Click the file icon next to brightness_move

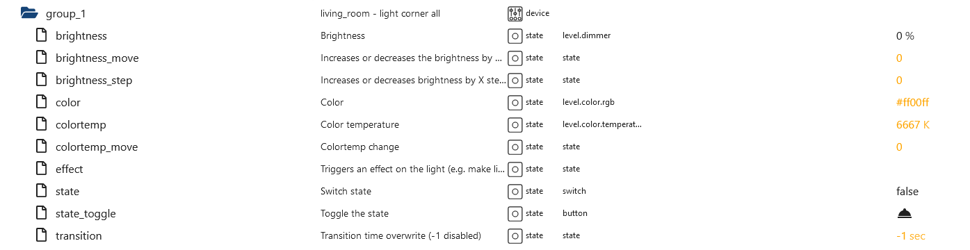[41, 58]
